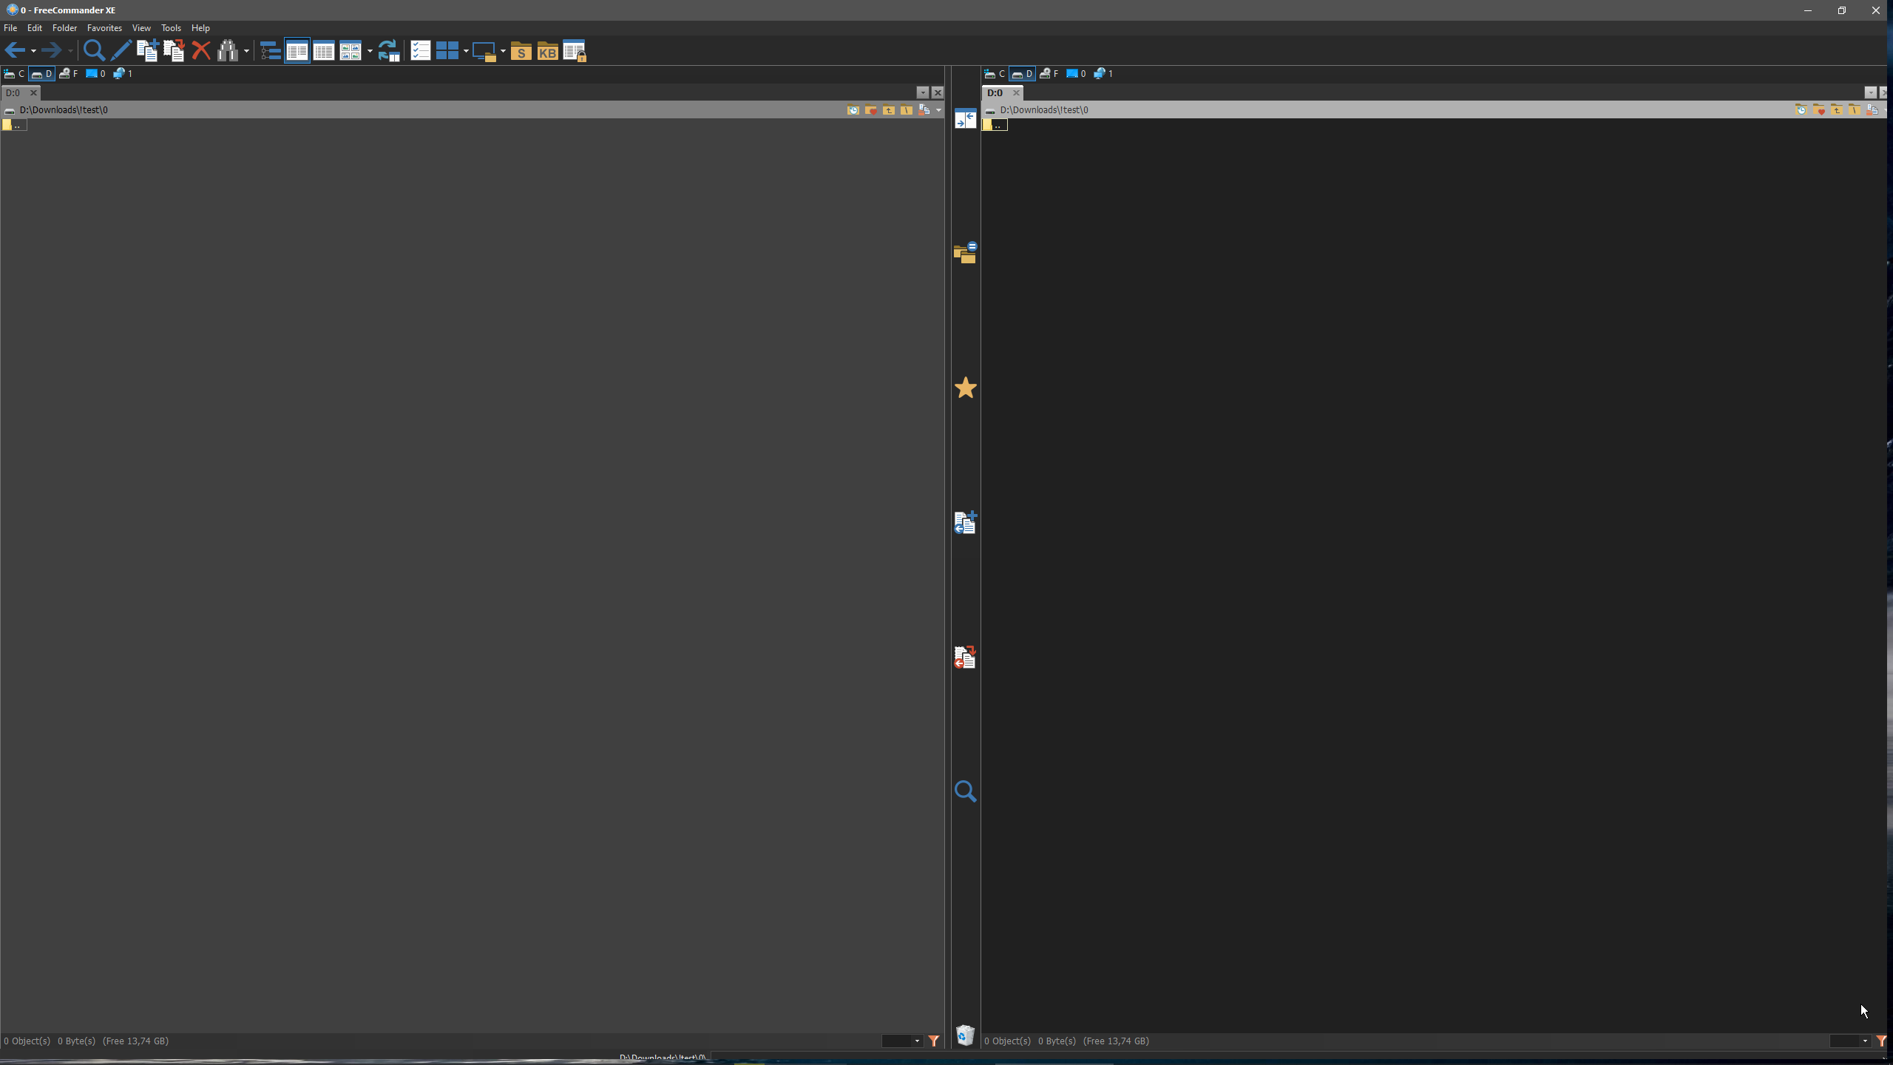Expand the layout grid dropdown arrow

466,51
